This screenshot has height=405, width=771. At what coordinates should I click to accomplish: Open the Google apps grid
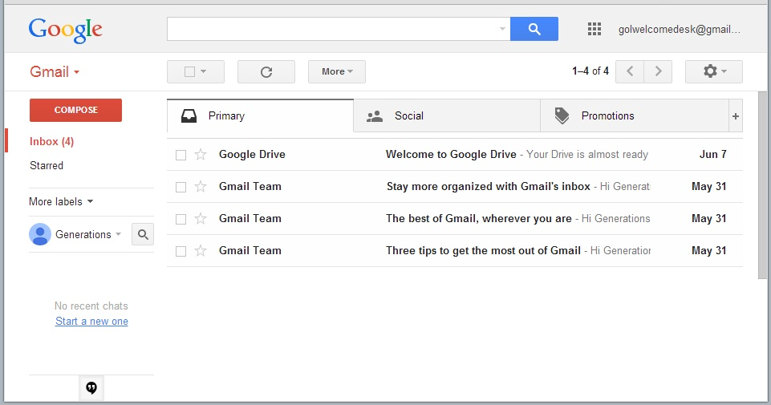point(594,29)
